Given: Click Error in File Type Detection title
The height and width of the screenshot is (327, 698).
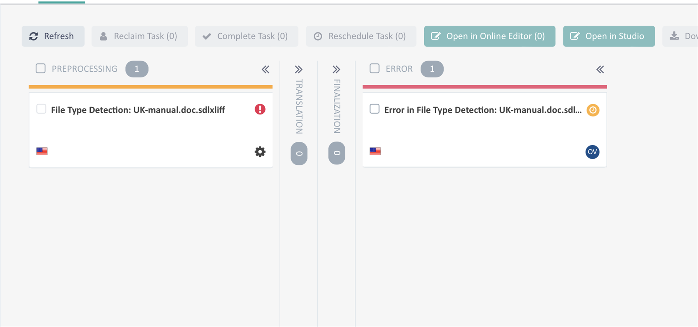Looking at the screenshot, I should coord(483,110).
